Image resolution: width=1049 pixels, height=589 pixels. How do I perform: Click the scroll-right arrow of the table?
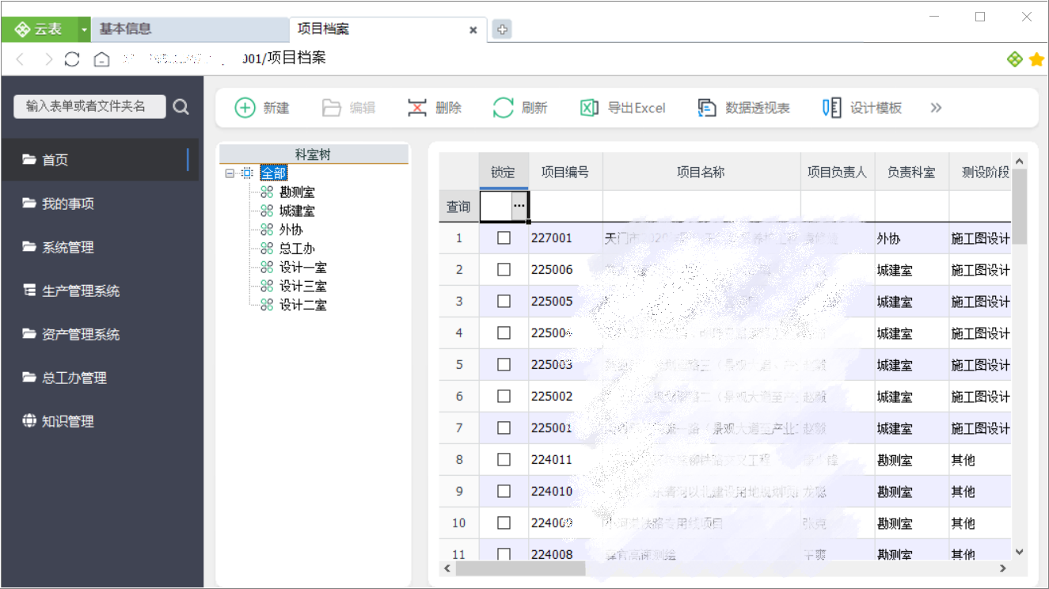pyautogui.click(x=1003, y=568)
